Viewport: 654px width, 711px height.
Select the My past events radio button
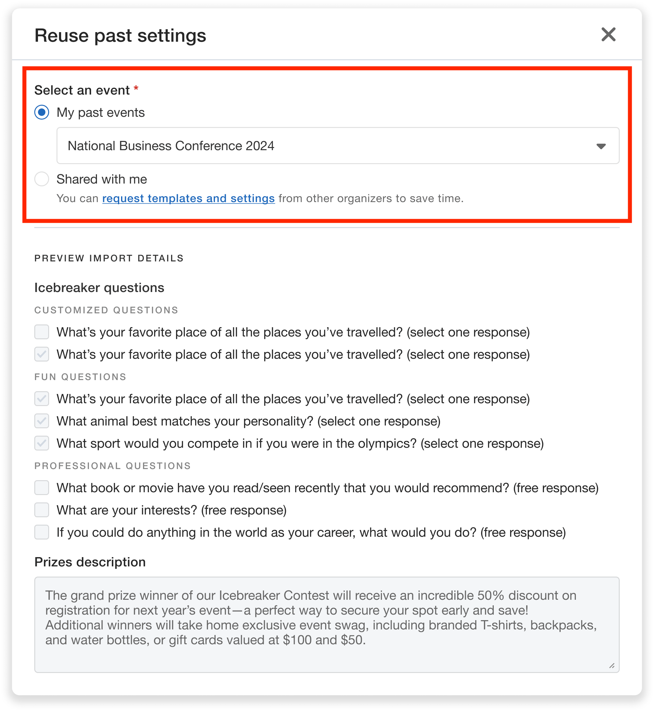click(42, 112)
